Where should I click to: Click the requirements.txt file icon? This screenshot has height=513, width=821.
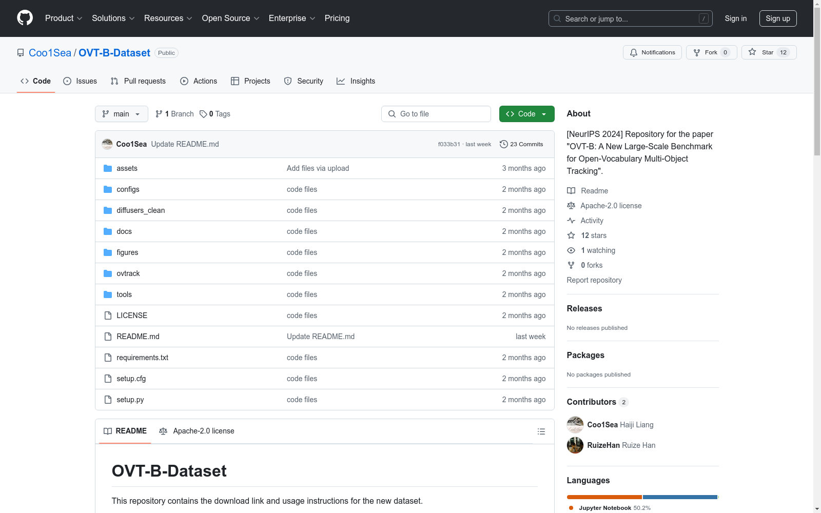click(108, 358)
